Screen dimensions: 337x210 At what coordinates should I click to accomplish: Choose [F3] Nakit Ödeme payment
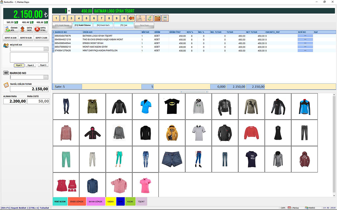[82, 25]
